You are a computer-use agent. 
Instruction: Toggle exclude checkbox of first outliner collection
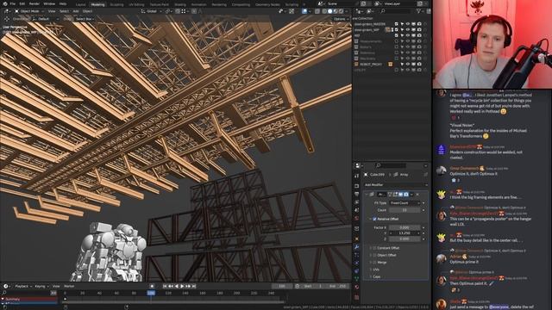pos(397,24)
